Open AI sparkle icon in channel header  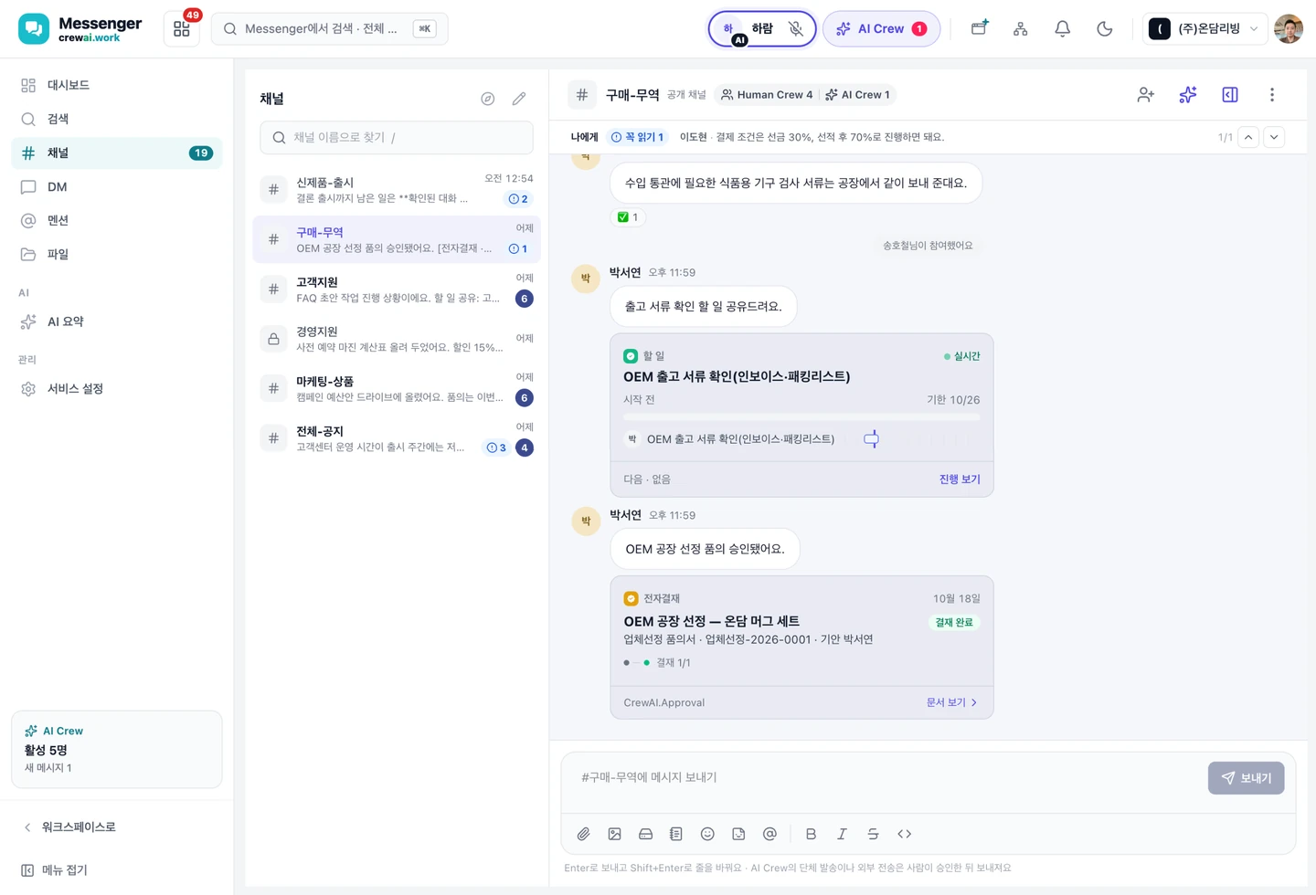tap(1187, 94)
